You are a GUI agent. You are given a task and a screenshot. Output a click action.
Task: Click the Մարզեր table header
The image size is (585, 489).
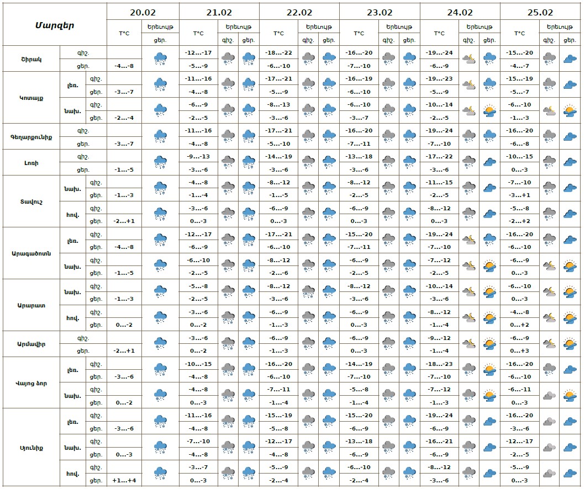pos(55,25)
